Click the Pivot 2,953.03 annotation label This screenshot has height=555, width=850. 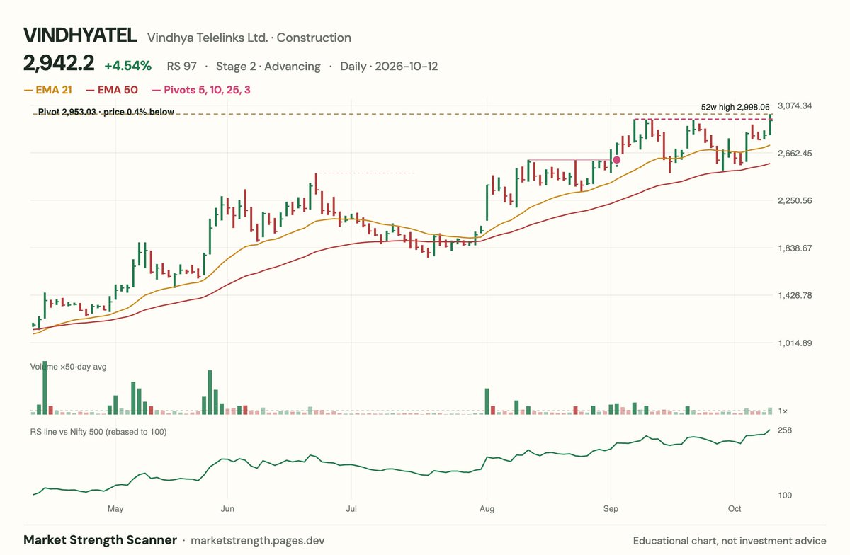point(106,112)
